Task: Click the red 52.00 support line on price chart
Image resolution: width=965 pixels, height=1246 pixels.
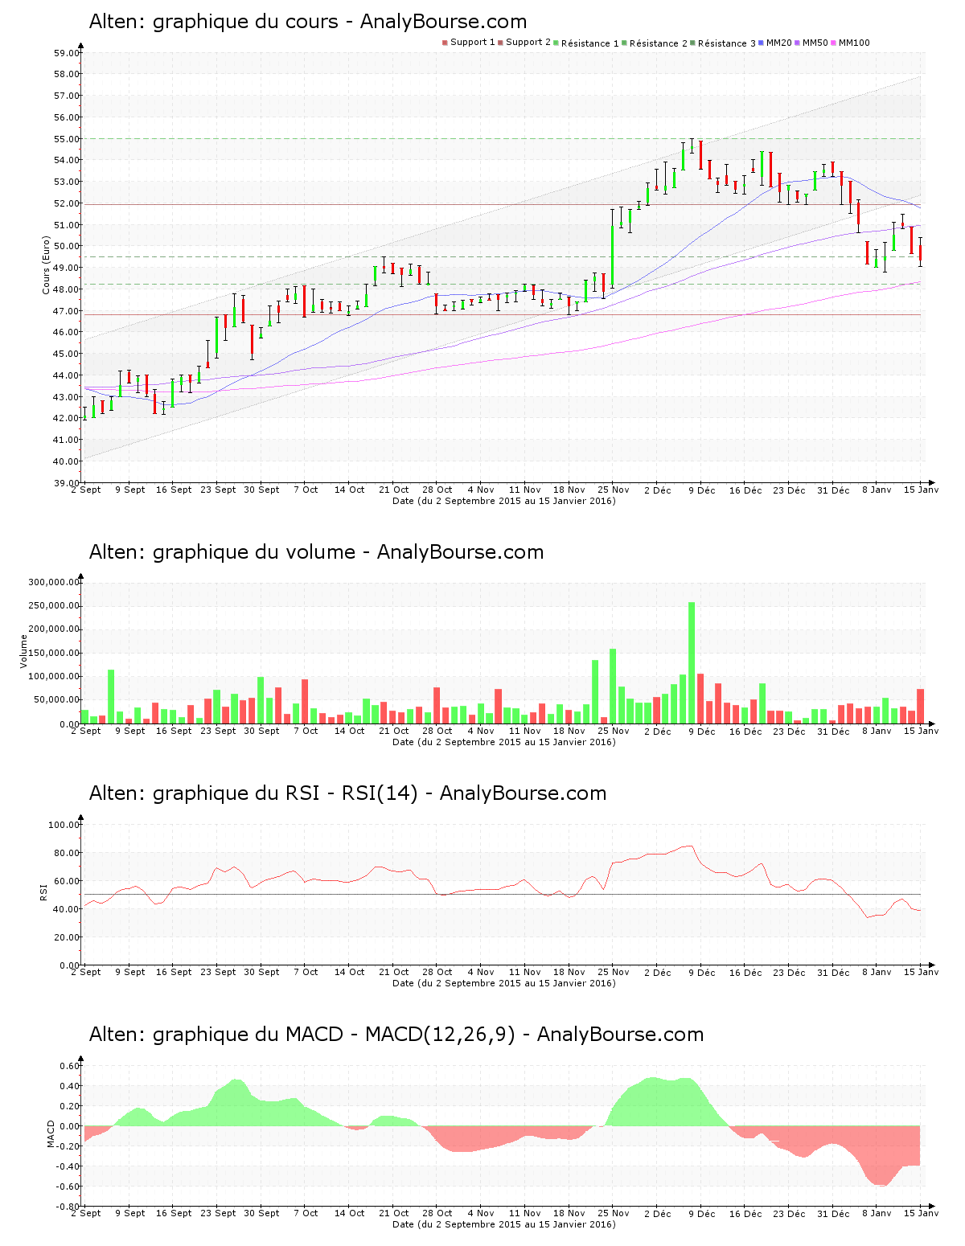Action: (503, 204)
